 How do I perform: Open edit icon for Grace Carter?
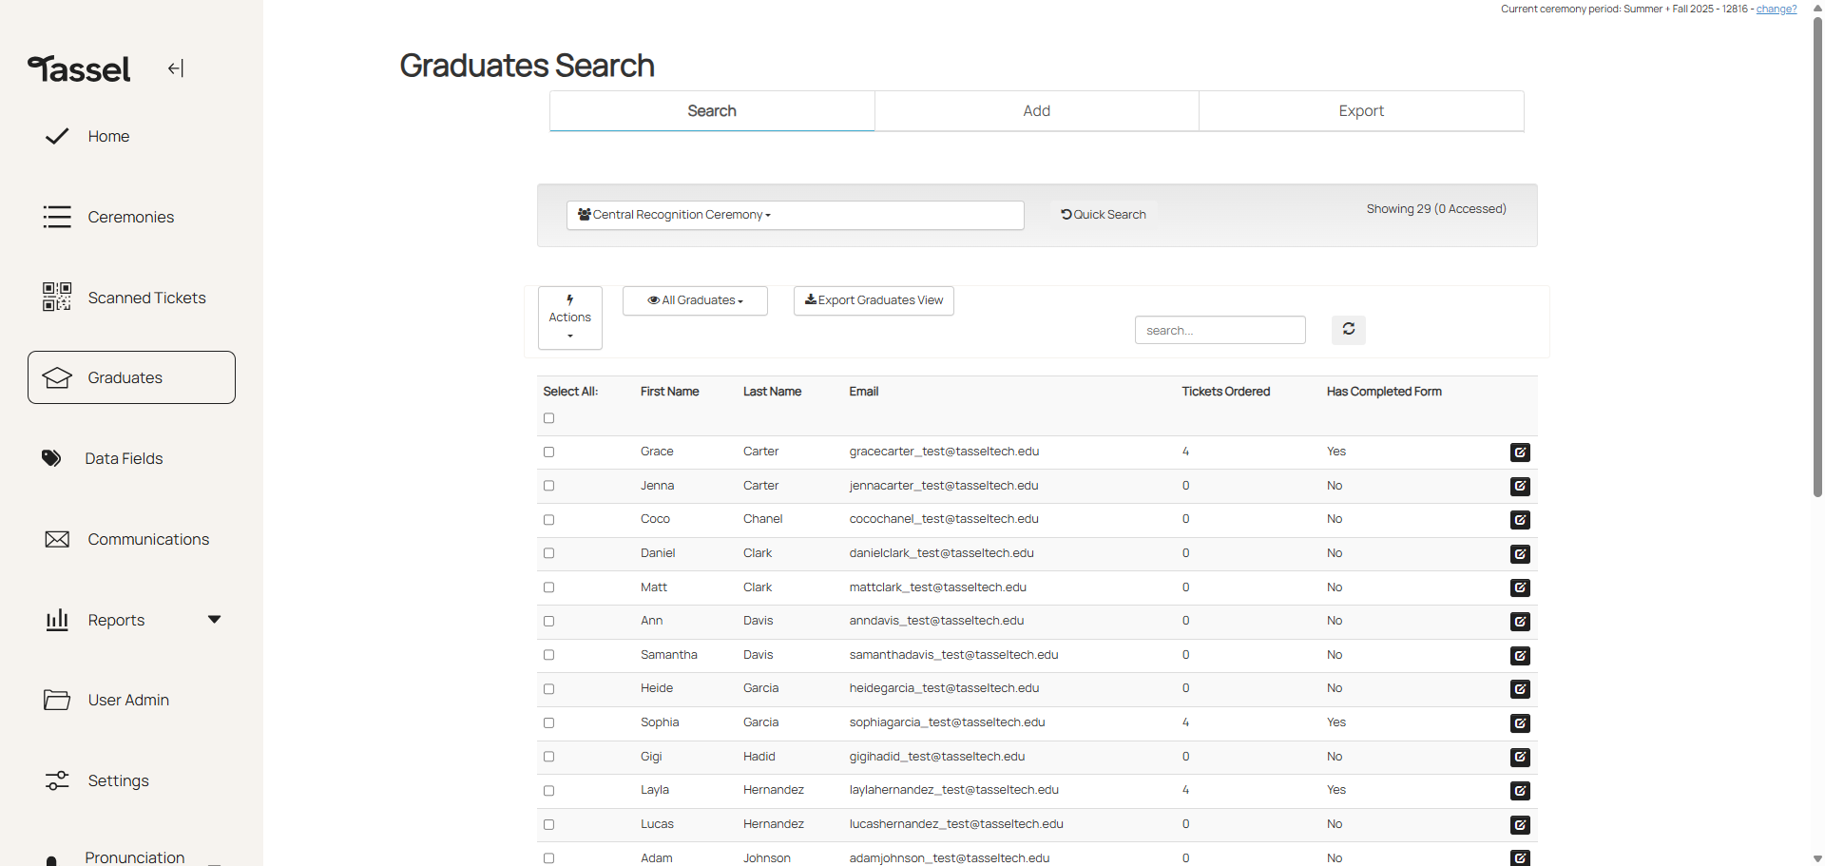pyautogui.click(x=1520, y=452)
